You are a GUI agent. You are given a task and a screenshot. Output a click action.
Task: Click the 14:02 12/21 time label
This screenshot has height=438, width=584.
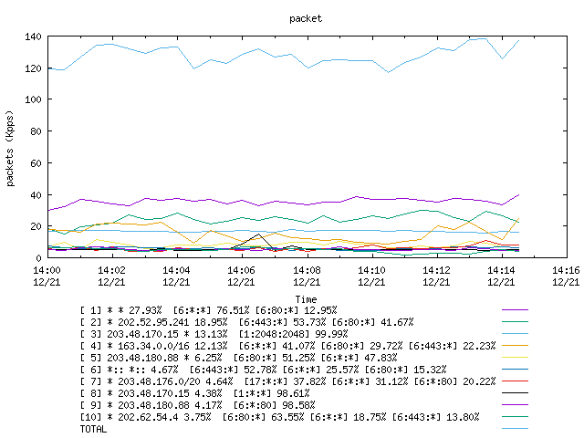(111, 276)
